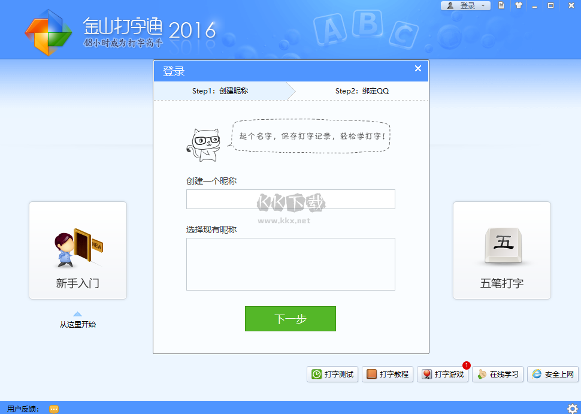Screen dimensions: 581x414
Task: Click the 新手入门 beginner door icon
Action: click(77, 247)
